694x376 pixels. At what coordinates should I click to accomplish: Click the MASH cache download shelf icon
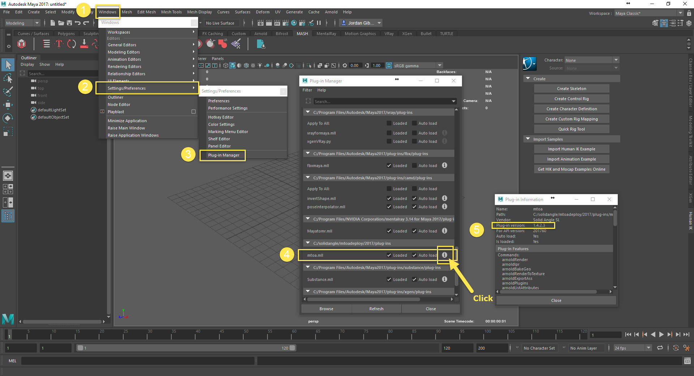click(84, 44)
